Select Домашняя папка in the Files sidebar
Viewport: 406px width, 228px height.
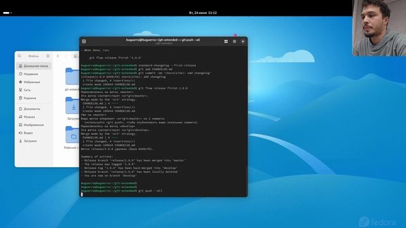(x=34, y=66)
